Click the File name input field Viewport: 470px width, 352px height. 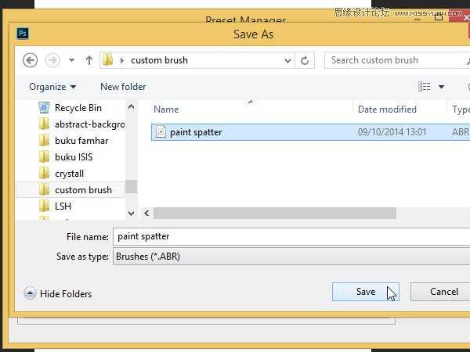pos(290,235)
